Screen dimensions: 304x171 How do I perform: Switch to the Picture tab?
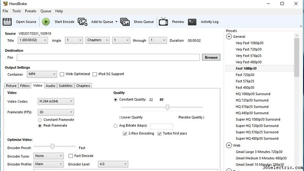pos(11,85)
